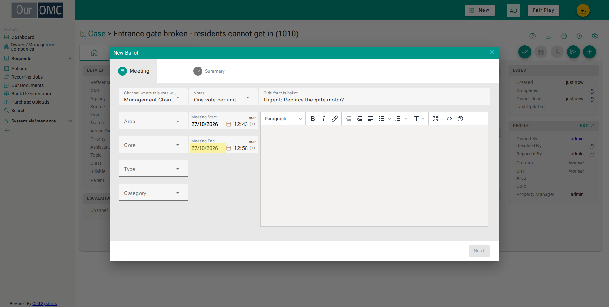This screenshot has width=609, height=307.
Task: Apply numbered list formatting
Action: click(x=398, y=119)
